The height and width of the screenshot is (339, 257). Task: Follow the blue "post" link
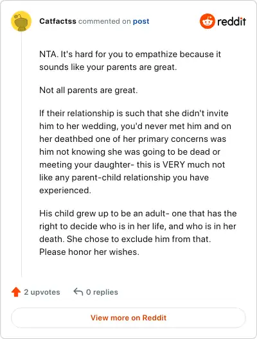click(141, 21)
